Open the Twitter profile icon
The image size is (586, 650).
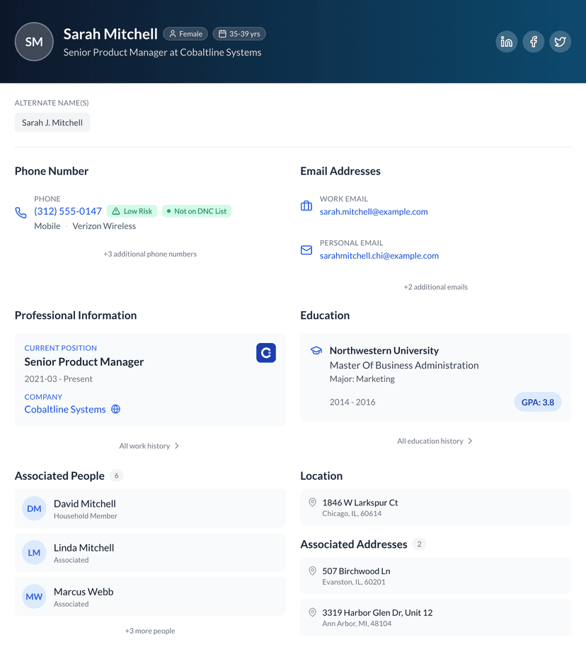tap(561, 41)
